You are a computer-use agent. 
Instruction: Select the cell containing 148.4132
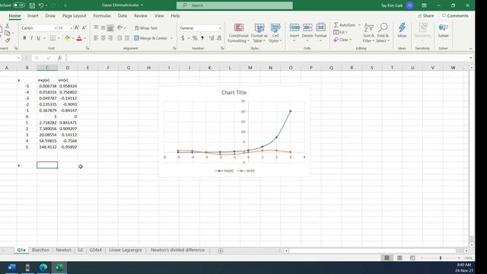click(47, 147)
